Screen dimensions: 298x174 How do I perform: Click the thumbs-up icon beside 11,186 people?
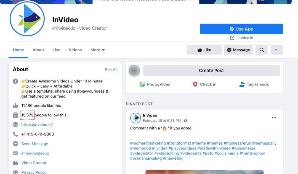[15, 106]
